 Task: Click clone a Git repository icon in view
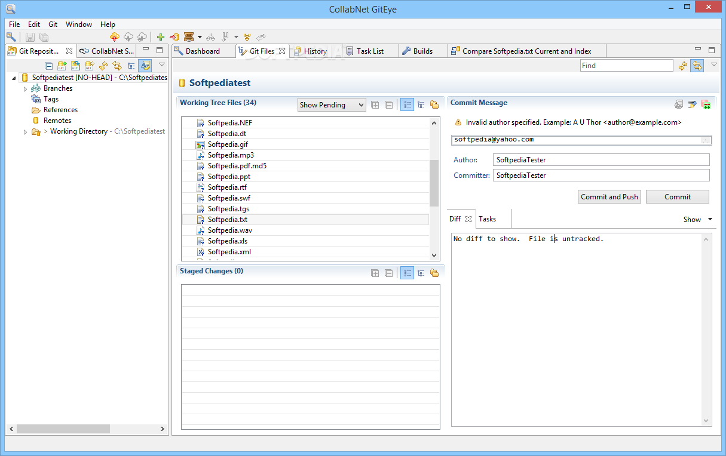pos(76,66)
